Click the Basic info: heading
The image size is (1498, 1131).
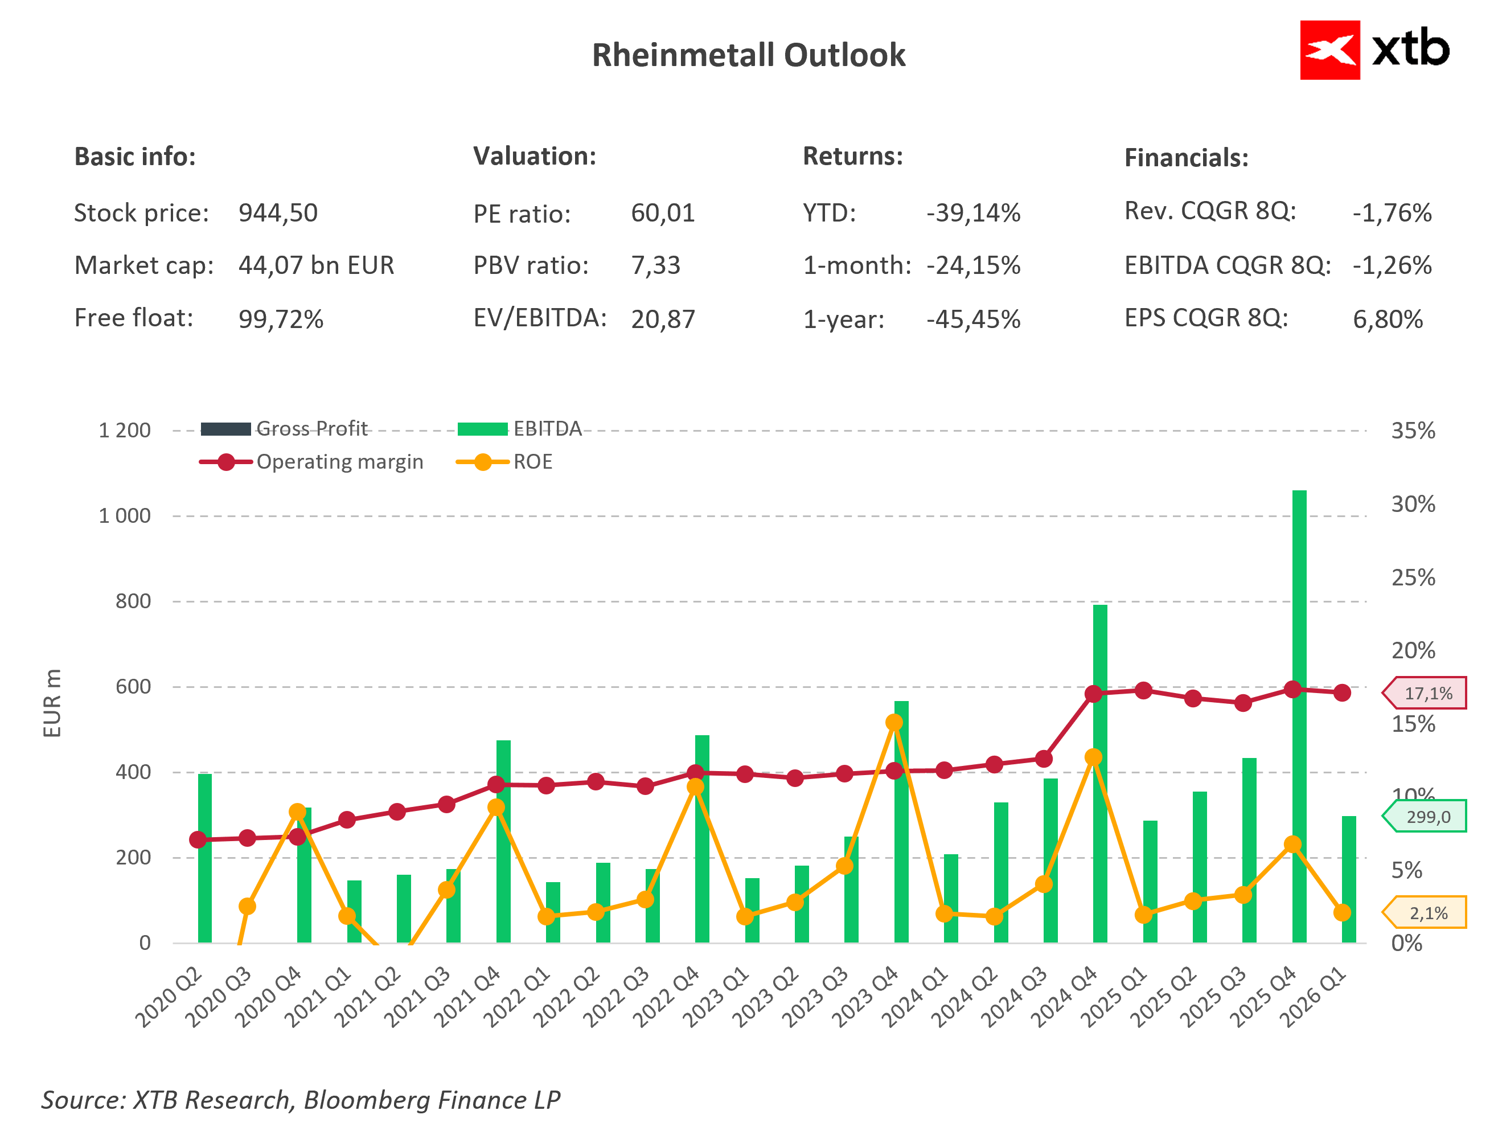[x=135, y=157]
